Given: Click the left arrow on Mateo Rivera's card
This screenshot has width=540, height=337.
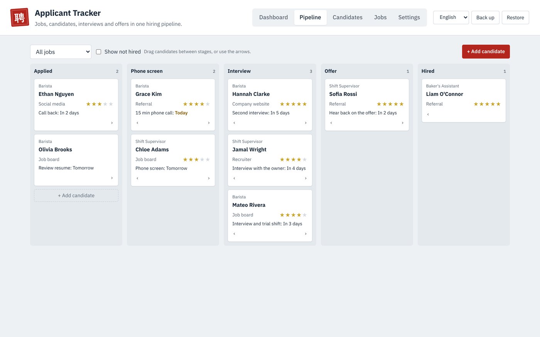Looking at the screenshot, I should click(x=234, y=234).
